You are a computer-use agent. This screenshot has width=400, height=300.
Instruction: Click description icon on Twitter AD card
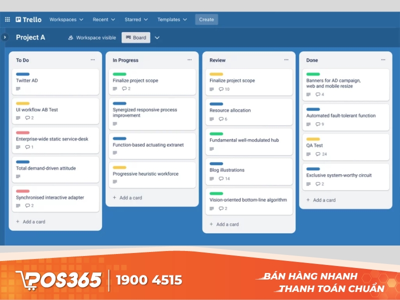18,89
